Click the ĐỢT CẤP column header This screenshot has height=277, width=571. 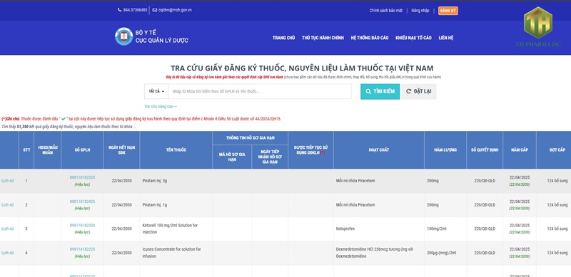(554, 150)
